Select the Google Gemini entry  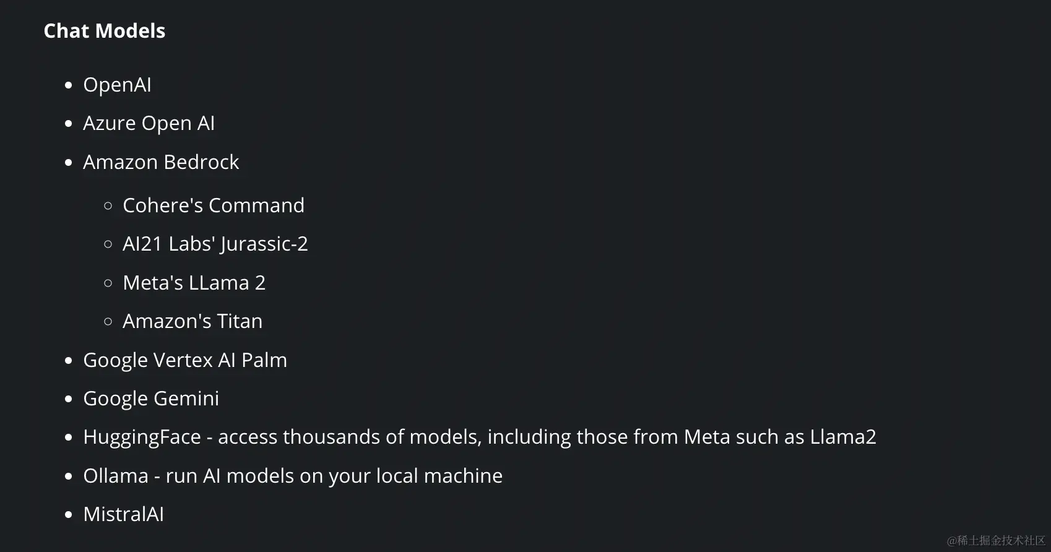151,399
